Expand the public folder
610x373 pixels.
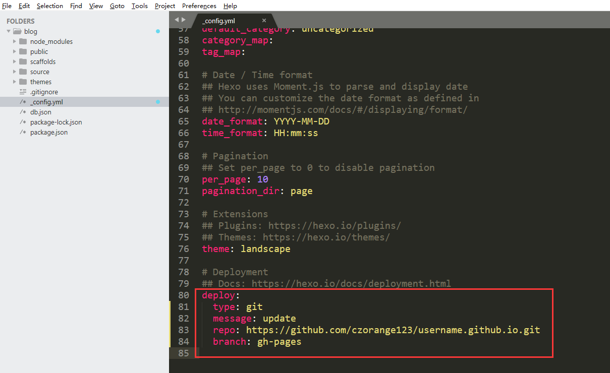(x=15, y=51)
